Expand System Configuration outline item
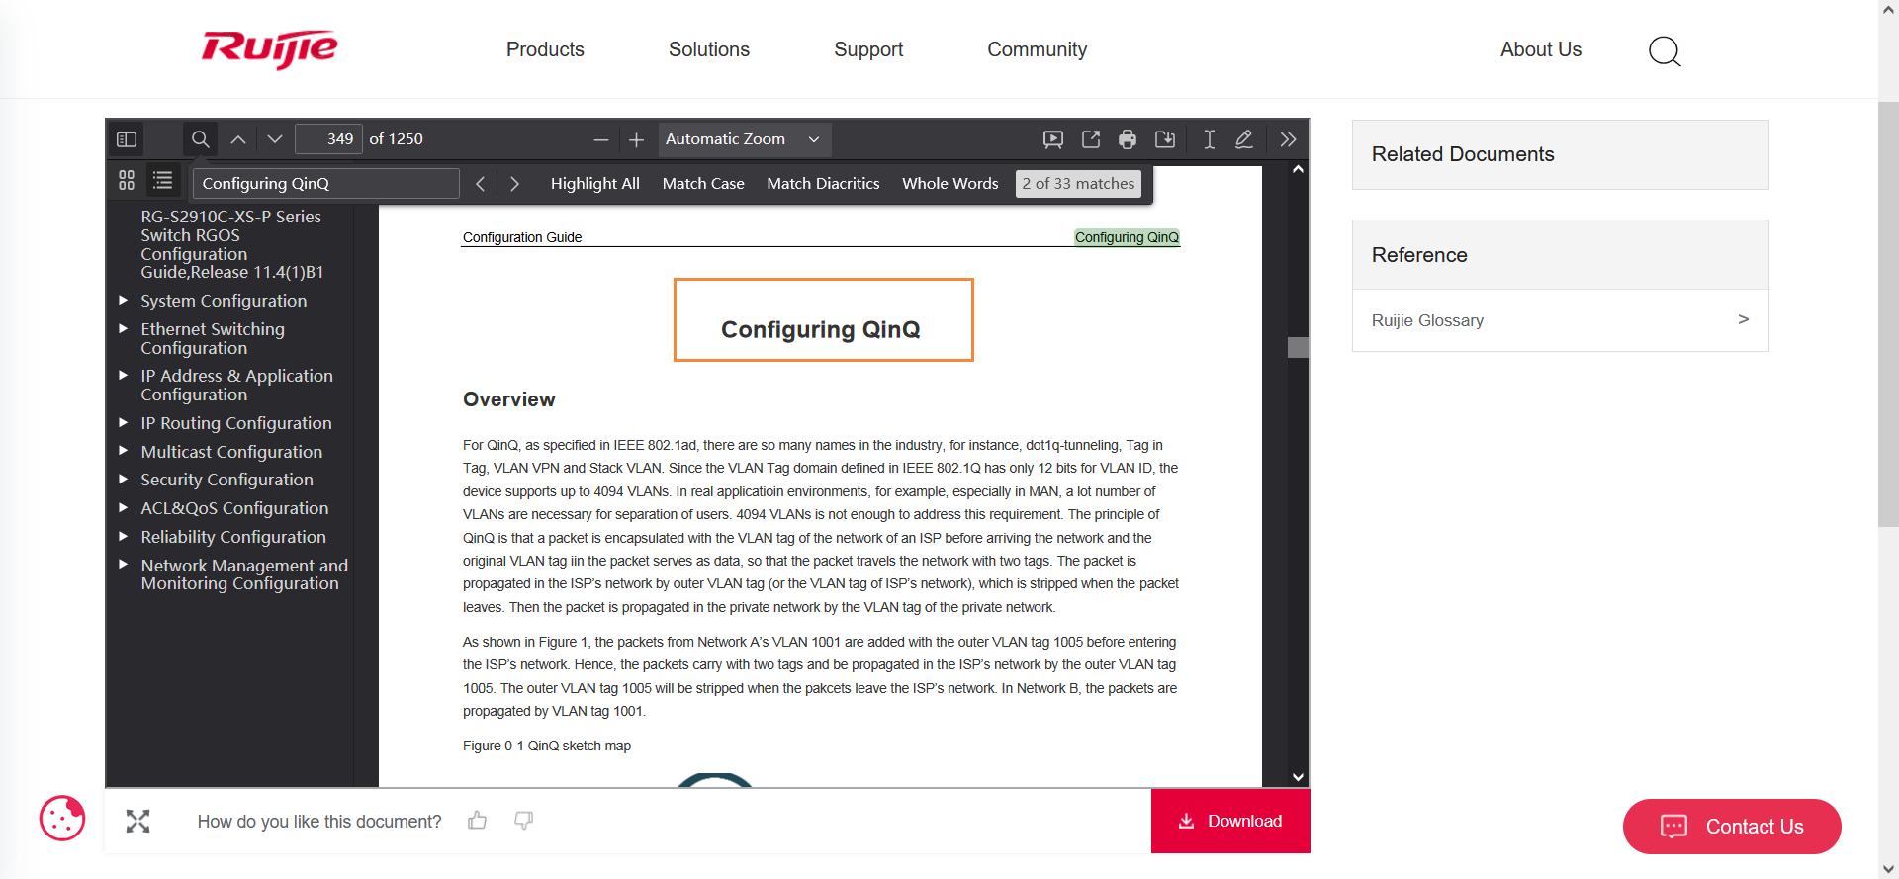This screenshot has height=879, width=1899. tap(124, 300)
